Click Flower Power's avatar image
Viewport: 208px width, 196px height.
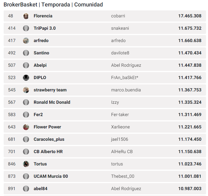click(x=26, y=127)
